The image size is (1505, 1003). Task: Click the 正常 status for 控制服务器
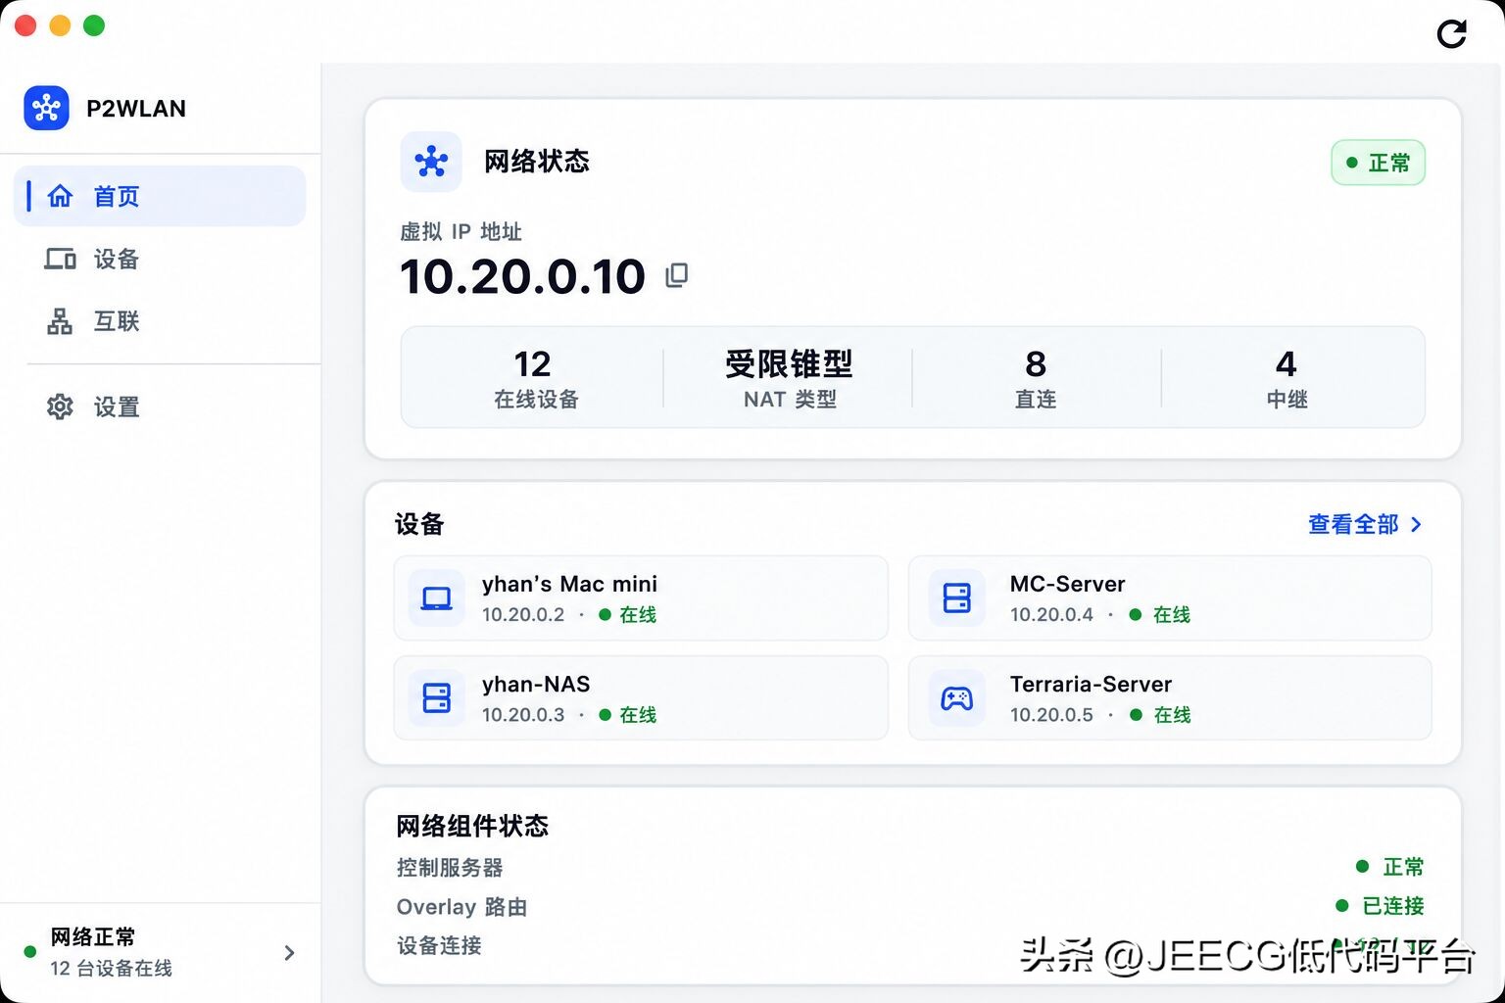(1390, 867)
